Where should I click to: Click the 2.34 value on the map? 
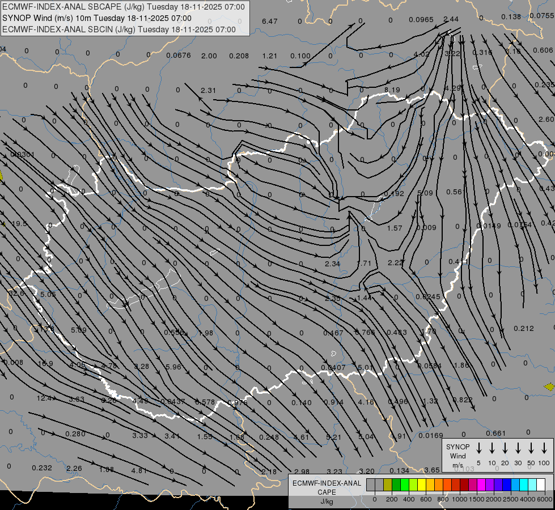point(332,263)
